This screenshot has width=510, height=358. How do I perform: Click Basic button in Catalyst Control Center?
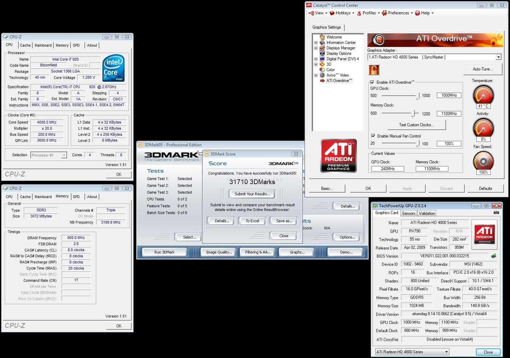coord(327,189)
